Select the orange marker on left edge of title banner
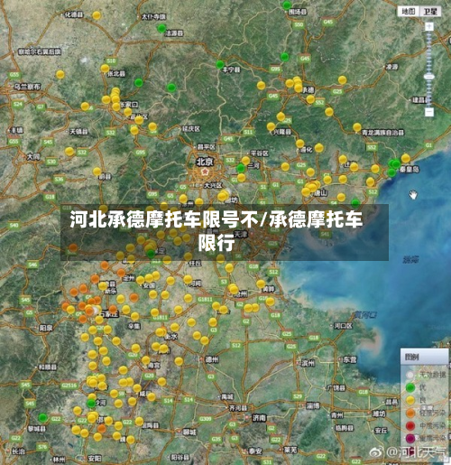 point(73,248)
